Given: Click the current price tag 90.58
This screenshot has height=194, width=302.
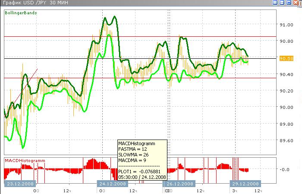Looking at the screenshot, I should [x=286, y=58].
